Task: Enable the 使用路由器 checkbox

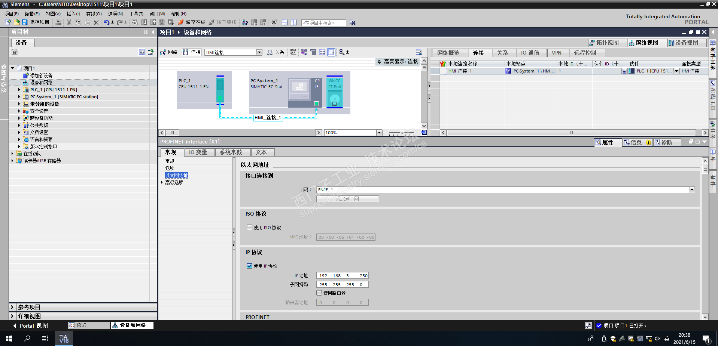Action: 319,293
